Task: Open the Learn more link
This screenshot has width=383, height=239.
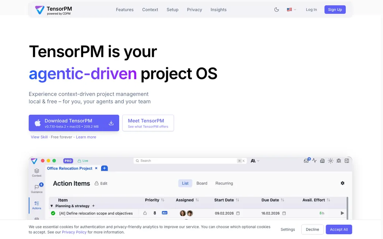Action: coord(86,137)
